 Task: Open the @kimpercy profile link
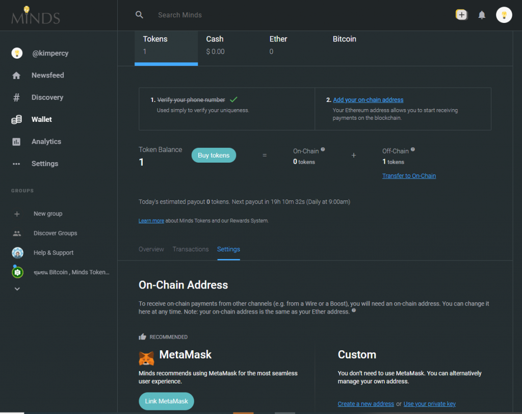50,54
